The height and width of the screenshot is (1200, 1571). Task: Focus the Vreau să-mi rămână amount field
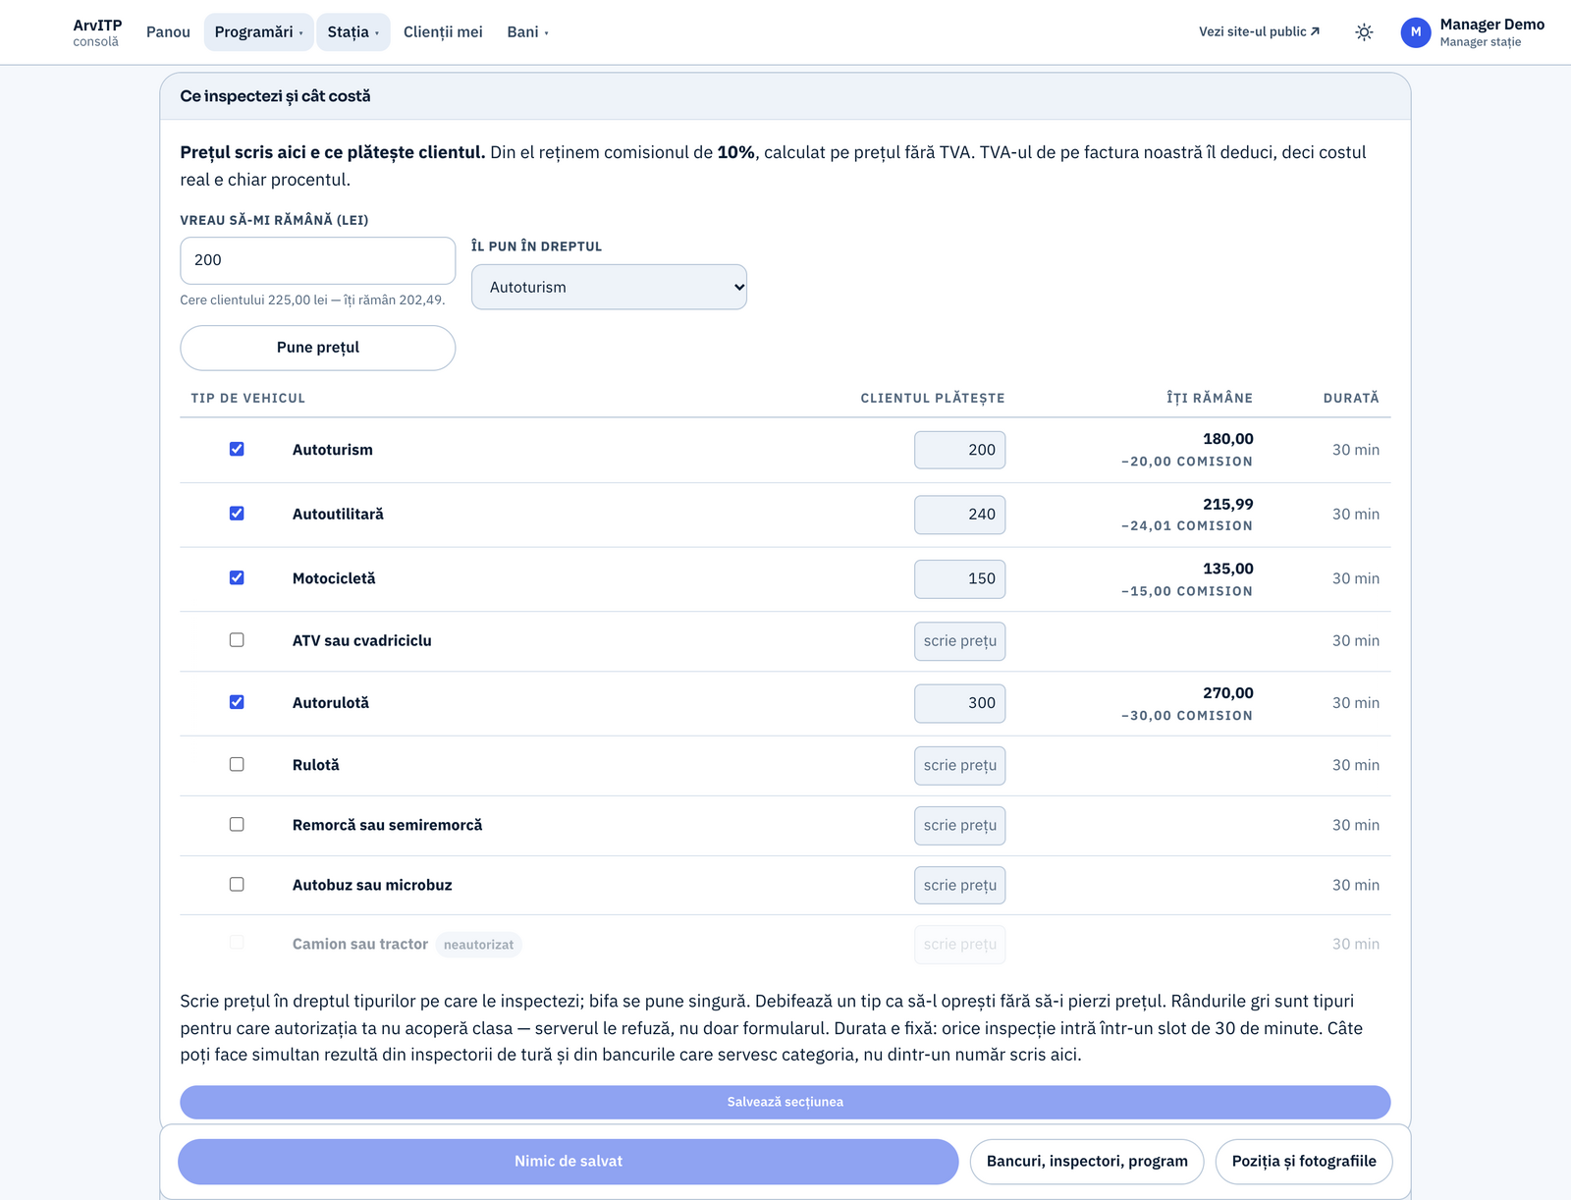point(318,260)
